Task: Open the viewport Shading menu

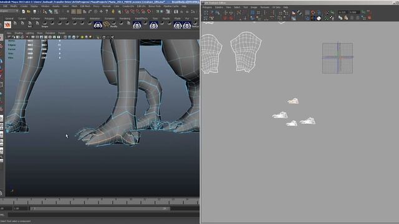Action: pyautogui.click(x=19, y=33)
